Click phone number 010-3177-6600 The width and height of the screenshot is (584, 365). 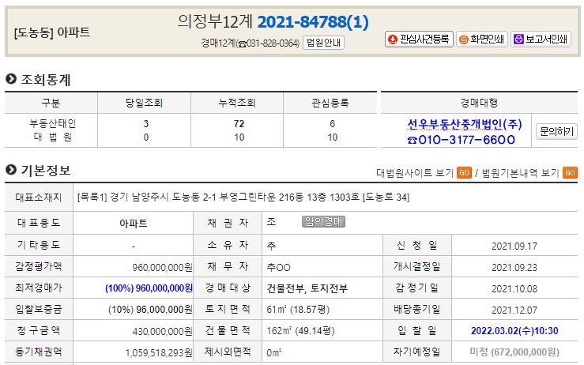[461, 140]
